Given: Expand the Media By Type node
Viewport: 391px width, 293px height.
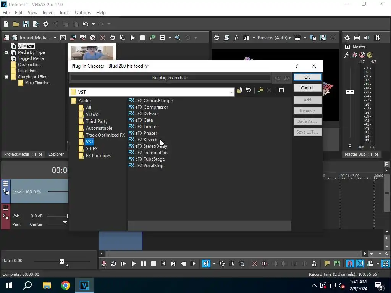Looking at the screenshot, I should coord(6,52).
